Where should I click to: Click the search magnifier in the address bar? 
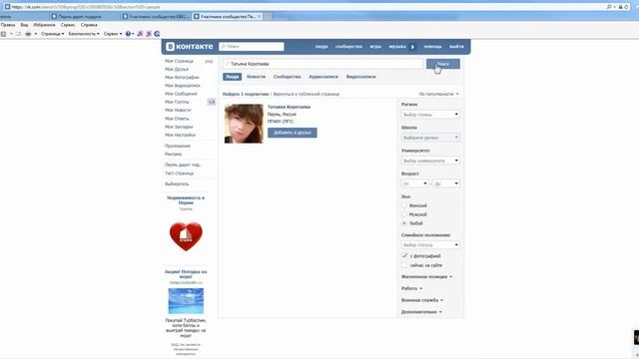[609, 7]
